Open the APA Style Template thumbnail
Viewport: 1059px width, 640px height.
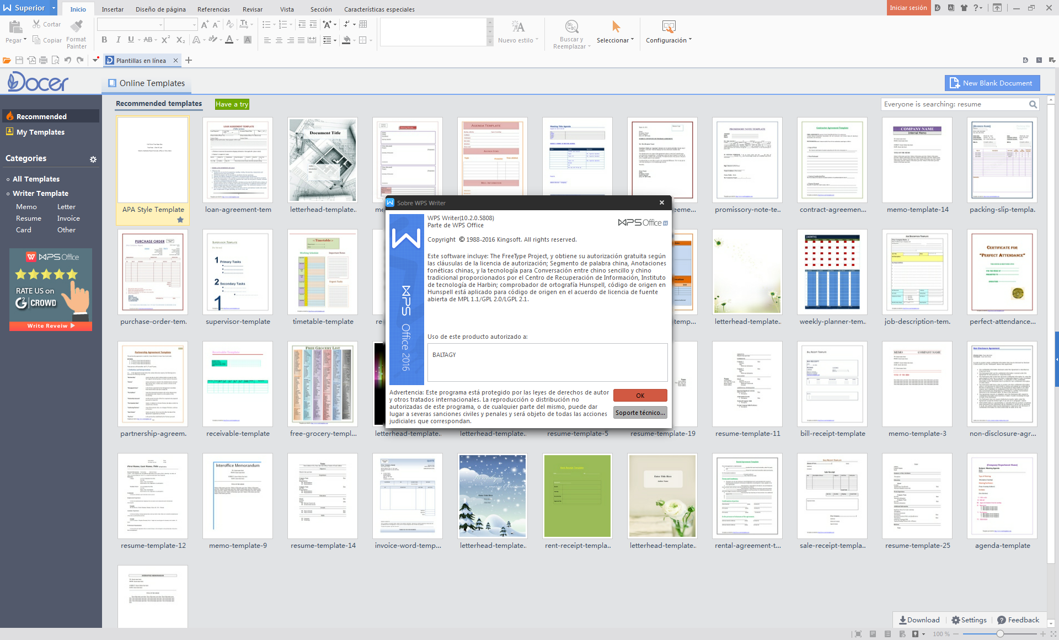point(153,160)
